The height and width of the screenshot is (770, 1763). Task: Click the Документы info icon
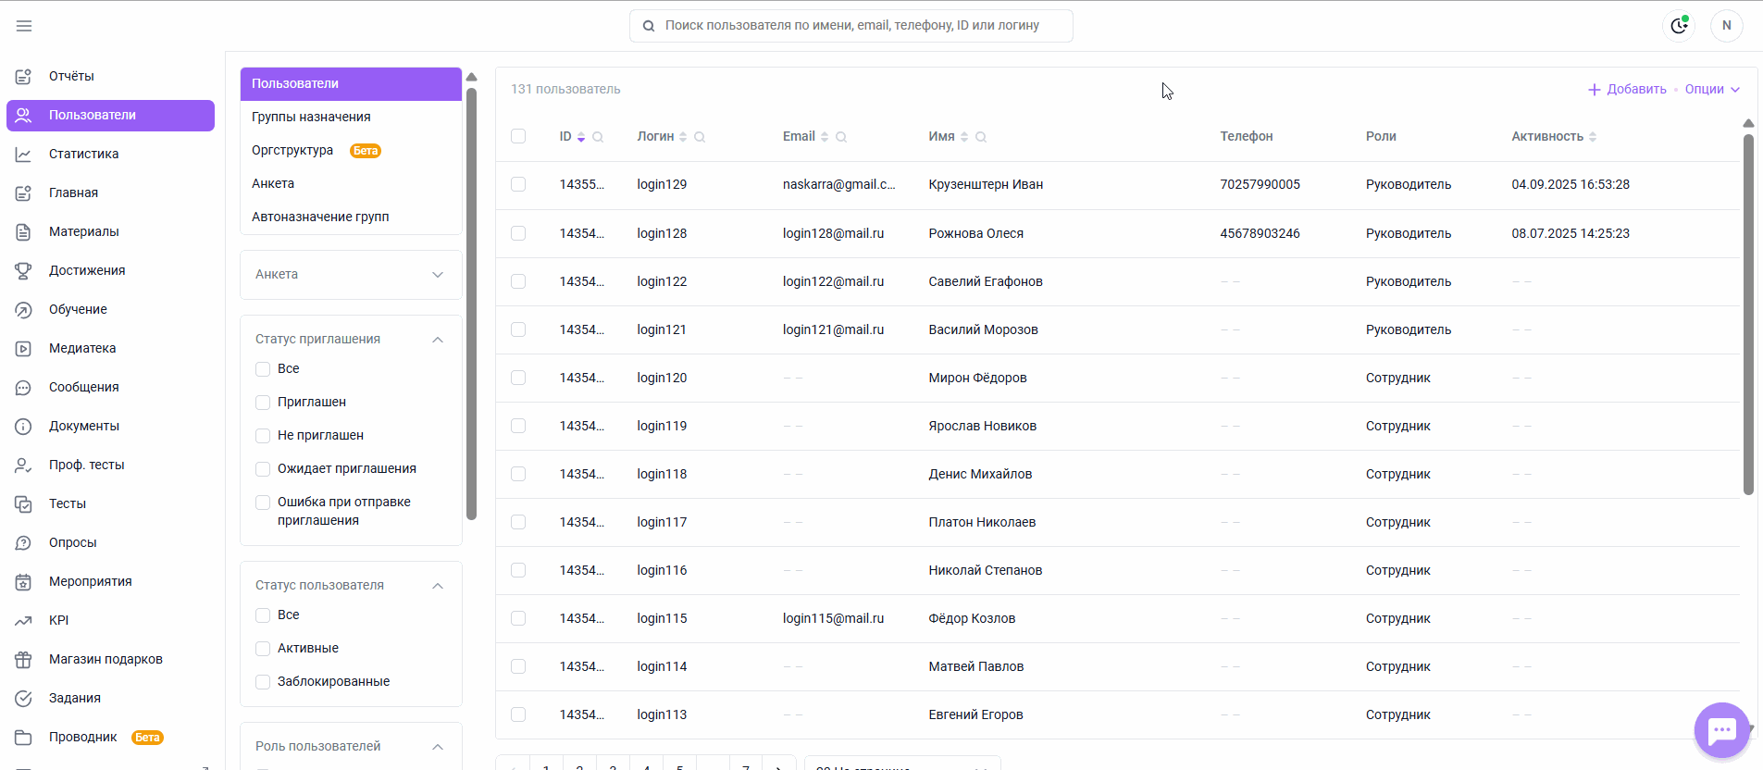click(x=24, y=426)
